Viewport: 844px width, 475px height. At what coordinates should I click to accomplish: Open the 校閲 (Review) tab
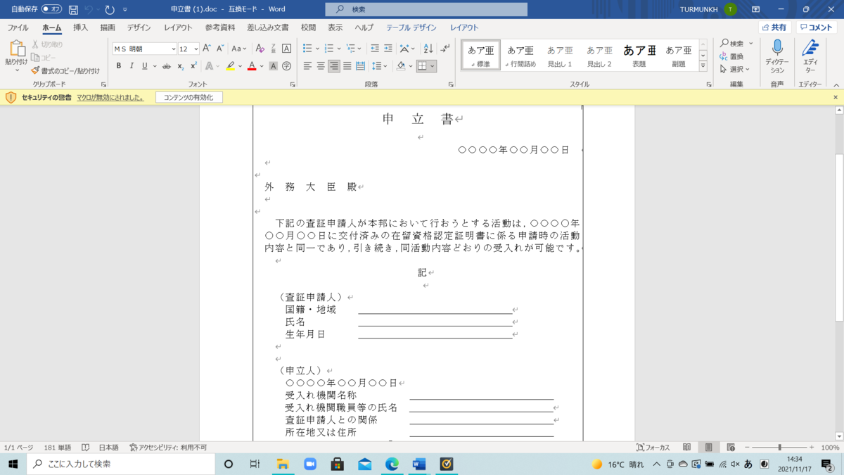(308, 27)
